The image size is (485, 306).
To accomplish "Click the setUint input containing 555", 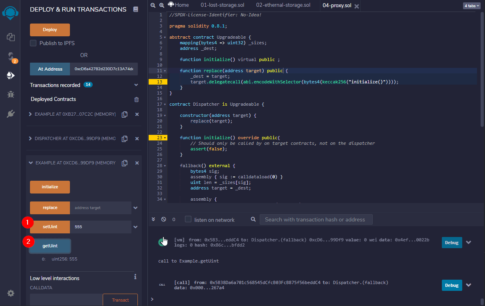I will [x=101, y=227].
